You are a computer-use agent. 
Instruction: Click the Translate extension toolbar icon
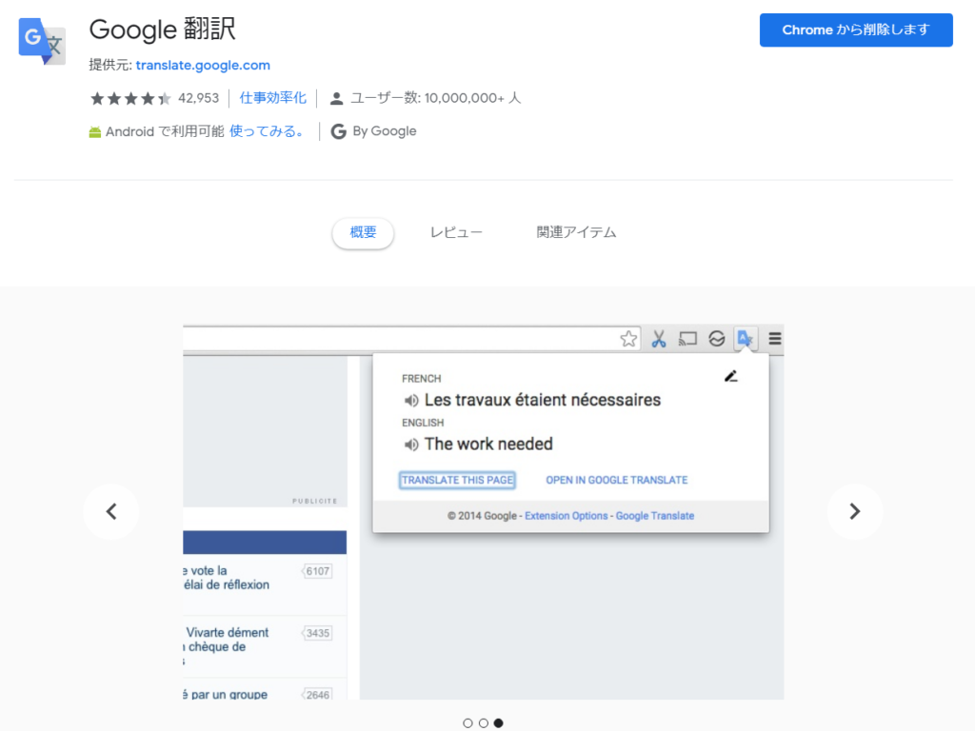[746, 339]
